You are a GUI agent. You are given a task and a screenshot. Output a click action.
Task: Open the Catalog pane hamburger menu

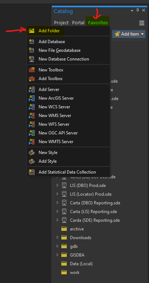coord(142,23)
